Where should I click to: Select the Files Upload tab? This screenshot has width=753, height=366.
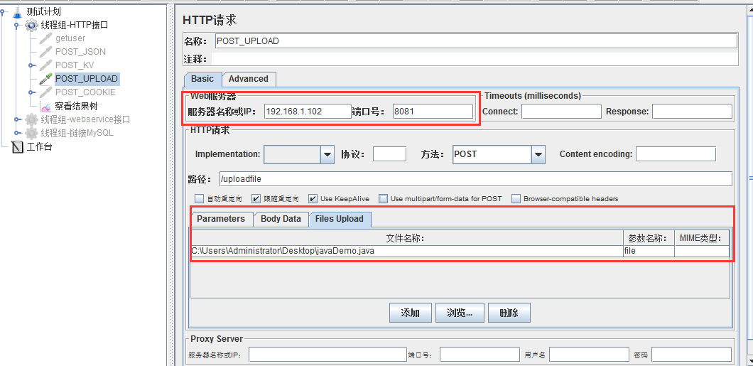(x=340, y=219)
